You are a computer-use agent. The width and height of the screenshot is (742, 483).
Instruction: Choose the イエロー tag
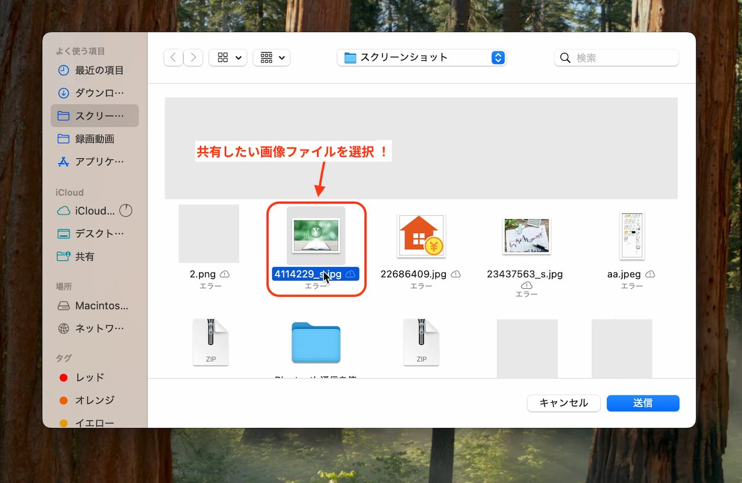(94, 423)
